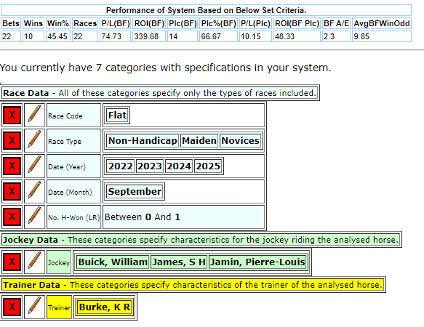Viewport: 424px width, 327px height.
Task: Edit the Race Code category with pencil
Action: [x=35, y=115]
